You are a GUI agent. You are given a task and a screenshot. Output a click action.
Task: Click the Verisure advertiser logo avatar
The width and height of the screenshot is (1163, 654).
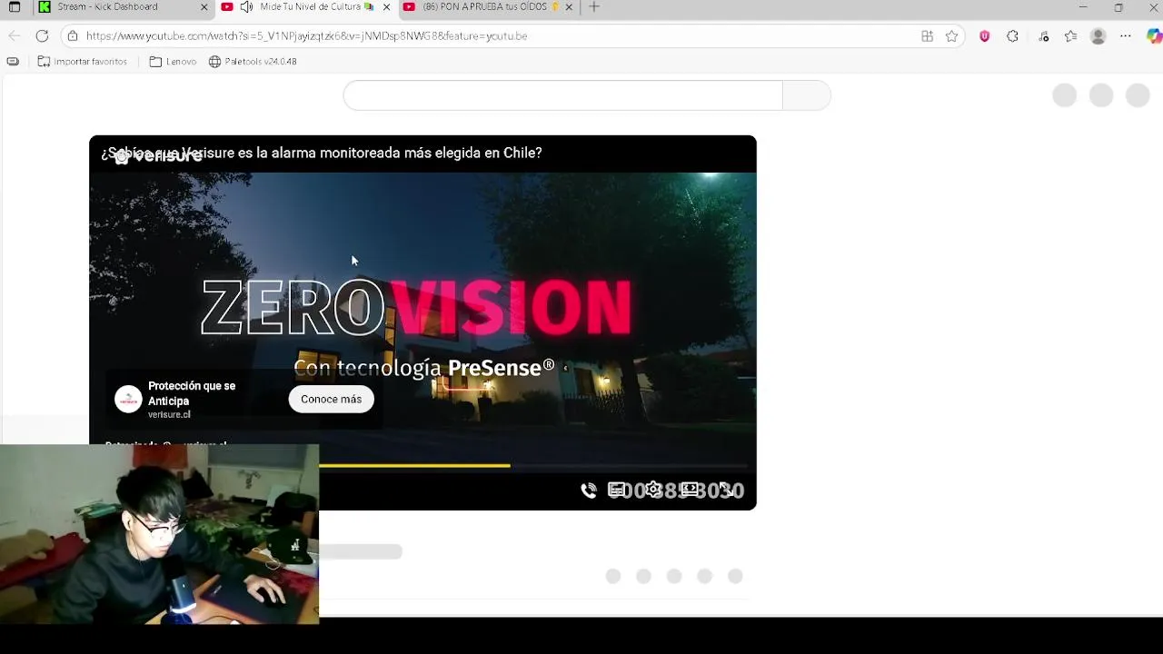(x=128, y=400)
